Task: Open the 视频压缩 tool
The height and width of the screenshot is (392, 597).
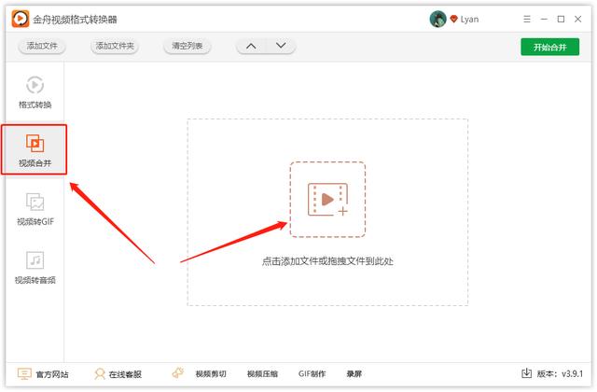Action: point(262,374)
